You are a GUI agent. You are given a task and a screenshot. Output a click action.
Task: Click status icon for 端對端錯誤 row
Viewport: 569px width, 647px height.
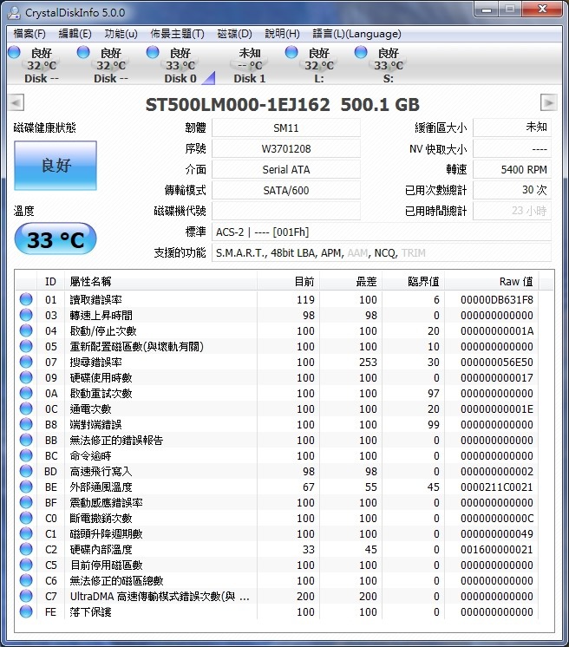click(26, 424)
